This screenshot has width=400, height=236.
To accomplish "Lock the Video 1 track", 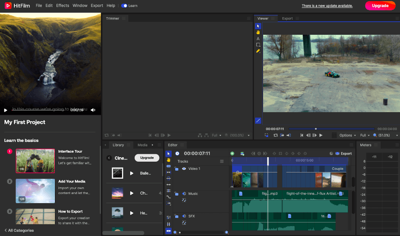I will tap(176, 168).
